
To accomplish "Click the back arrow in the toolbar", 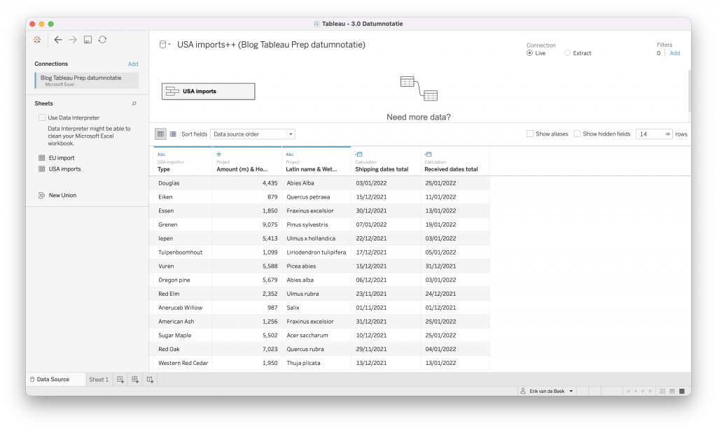I will tap(58, 40).
